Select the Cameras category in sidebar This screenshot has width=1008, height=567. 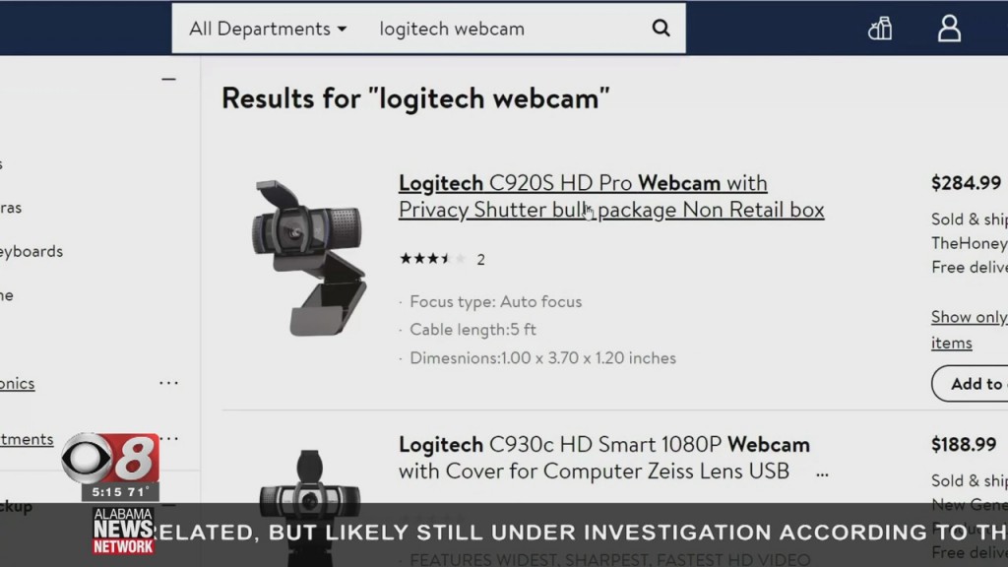pos(11,208)
